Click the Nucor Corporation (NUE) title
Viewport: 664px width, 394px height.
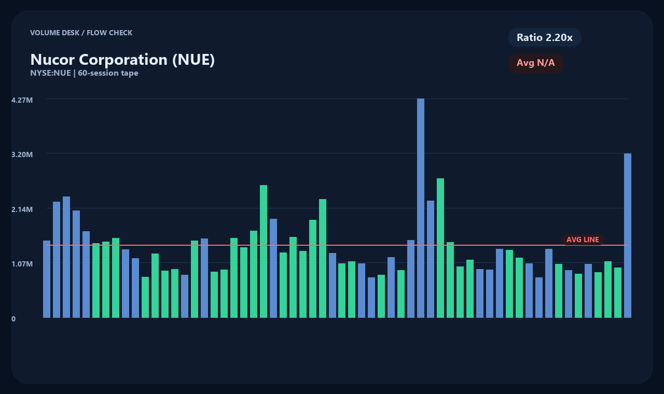pyautogui.click(x=122, y=60)
